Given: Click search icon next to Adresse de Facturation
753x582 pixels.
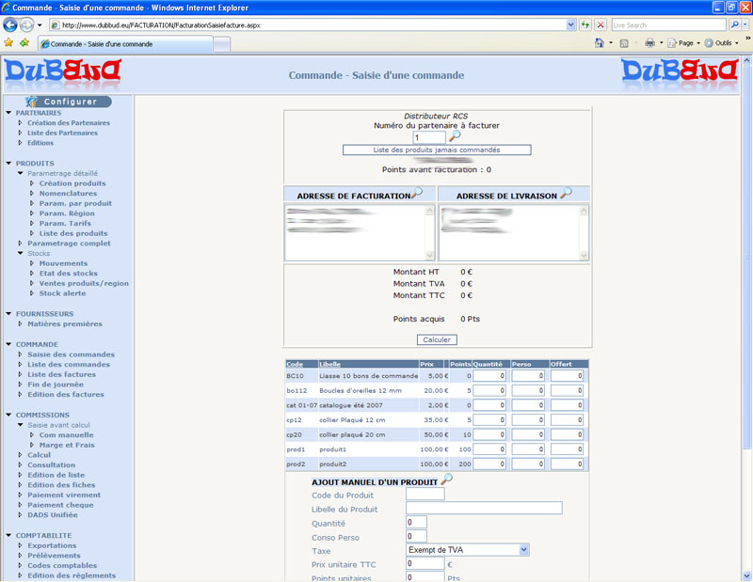Looking at the screenshot, I should (x=417, y=194).
